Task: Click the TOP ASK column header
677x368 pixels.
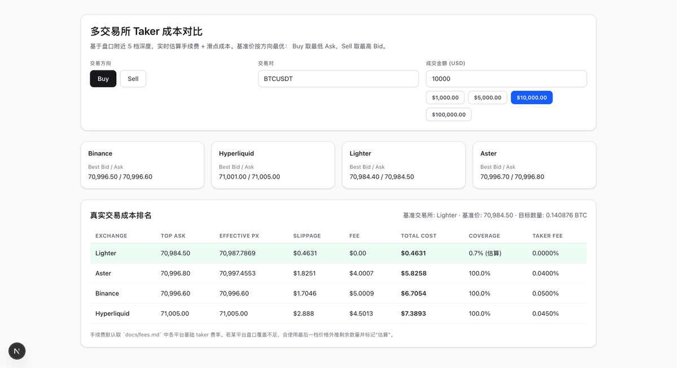Action: click(173, 236)
